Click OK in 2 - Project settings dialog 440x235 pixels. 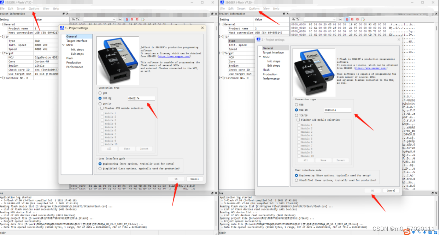[x=372, y=191]
